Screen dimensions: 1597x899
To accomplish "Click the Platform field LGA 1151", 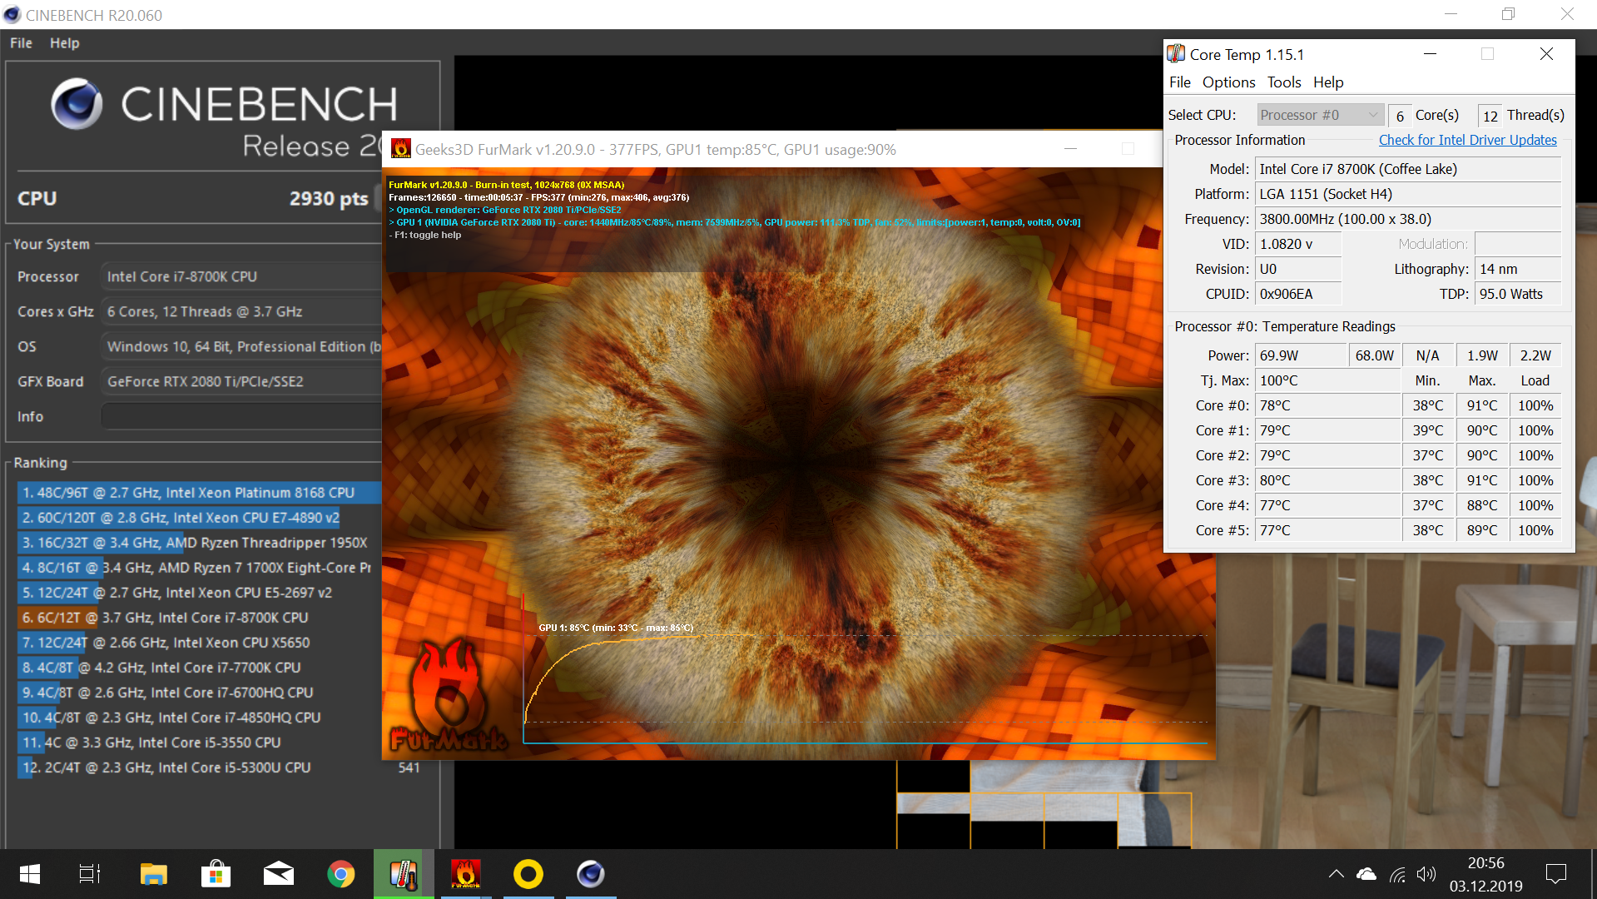I will pyautogui.click(x=1407, y=194).
